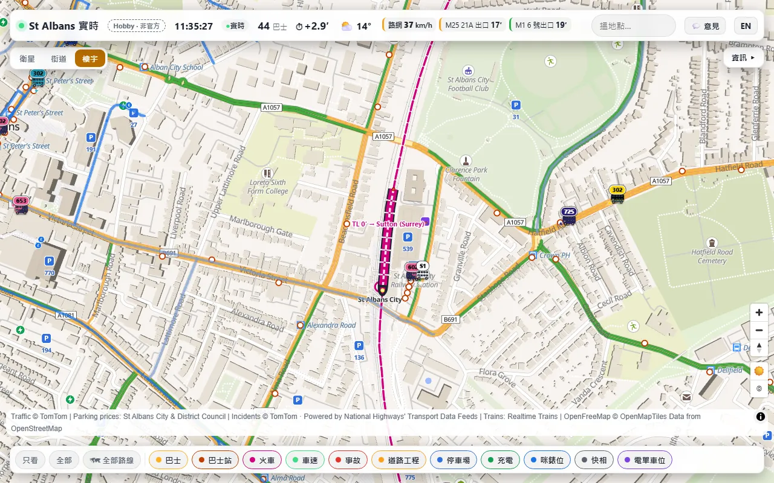Zoom in using the plus button
Viewport: 774px width, 483px height.
pos(759,313)
